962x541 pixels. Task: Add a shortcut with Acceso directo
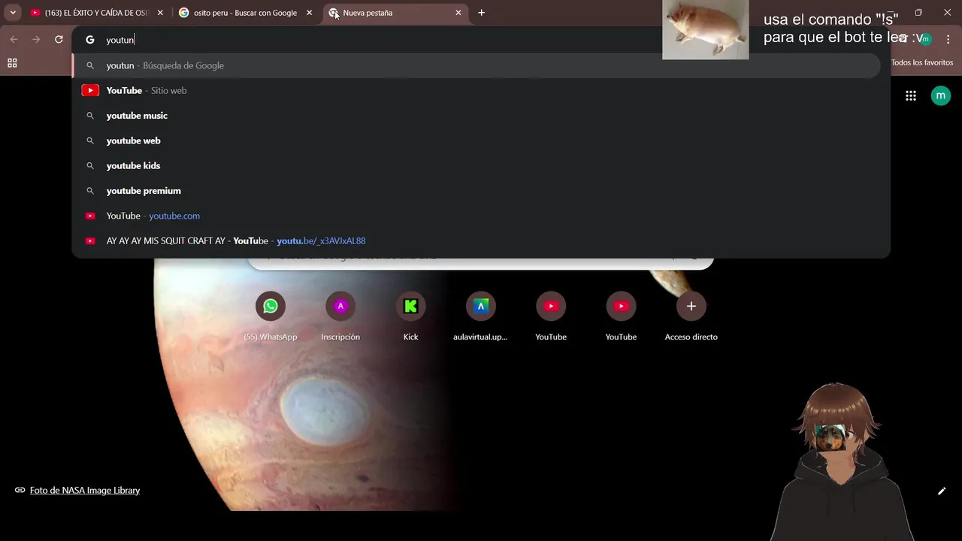click(691, 316)
